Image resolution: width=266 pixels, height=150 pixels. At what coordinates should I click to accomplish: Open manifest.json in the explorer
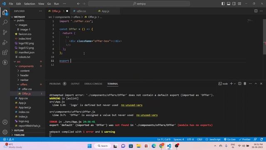point(26,52)
